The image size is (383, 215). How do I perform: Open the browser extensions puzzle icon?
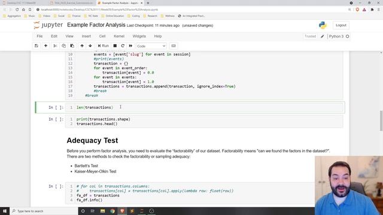coord(372,10)
